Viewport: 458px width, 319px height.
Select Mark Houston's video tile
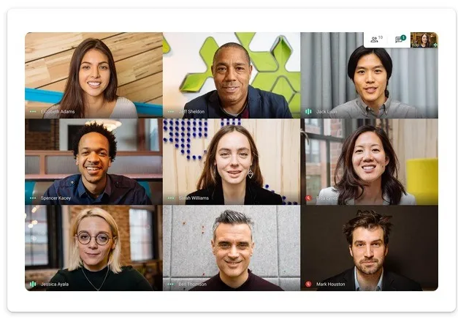(x=369, y=248)
